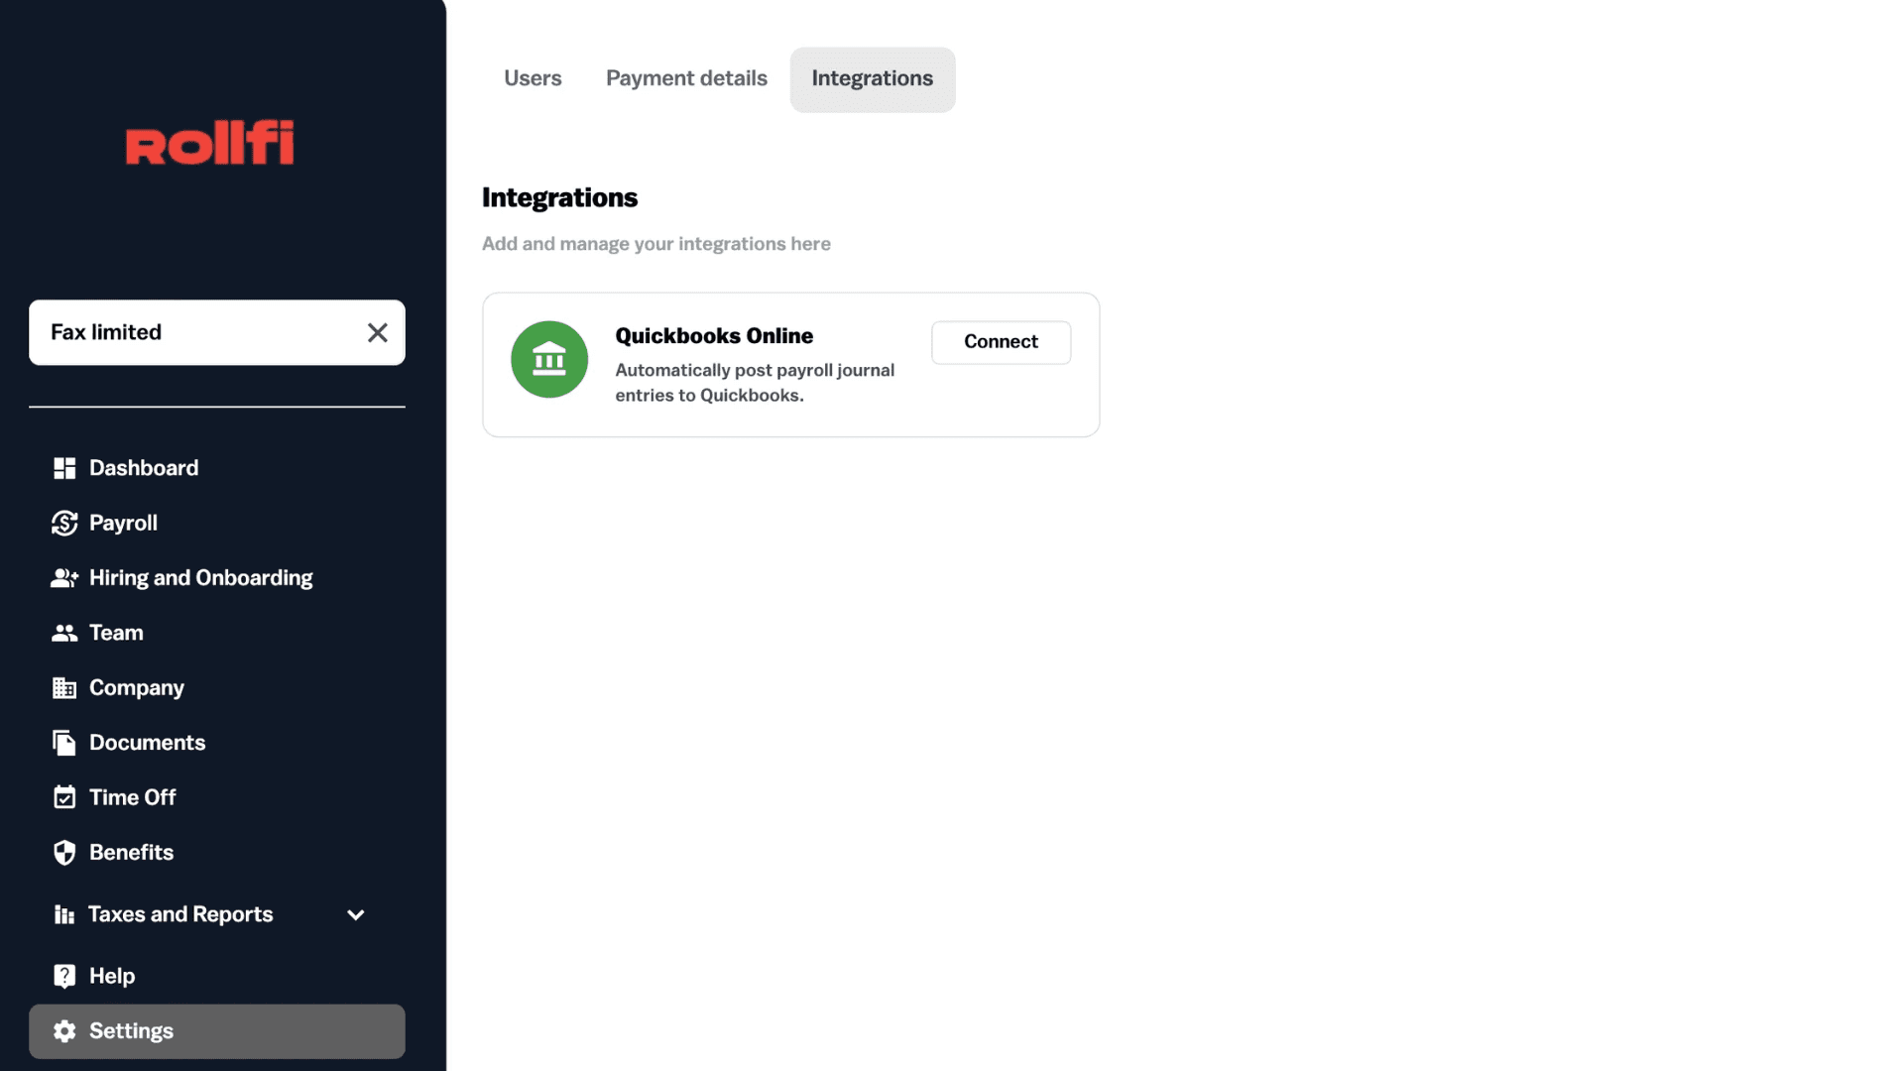1904x1071 pixels.
Task: Click the Team people icon
Action: (x=64, y=633)
